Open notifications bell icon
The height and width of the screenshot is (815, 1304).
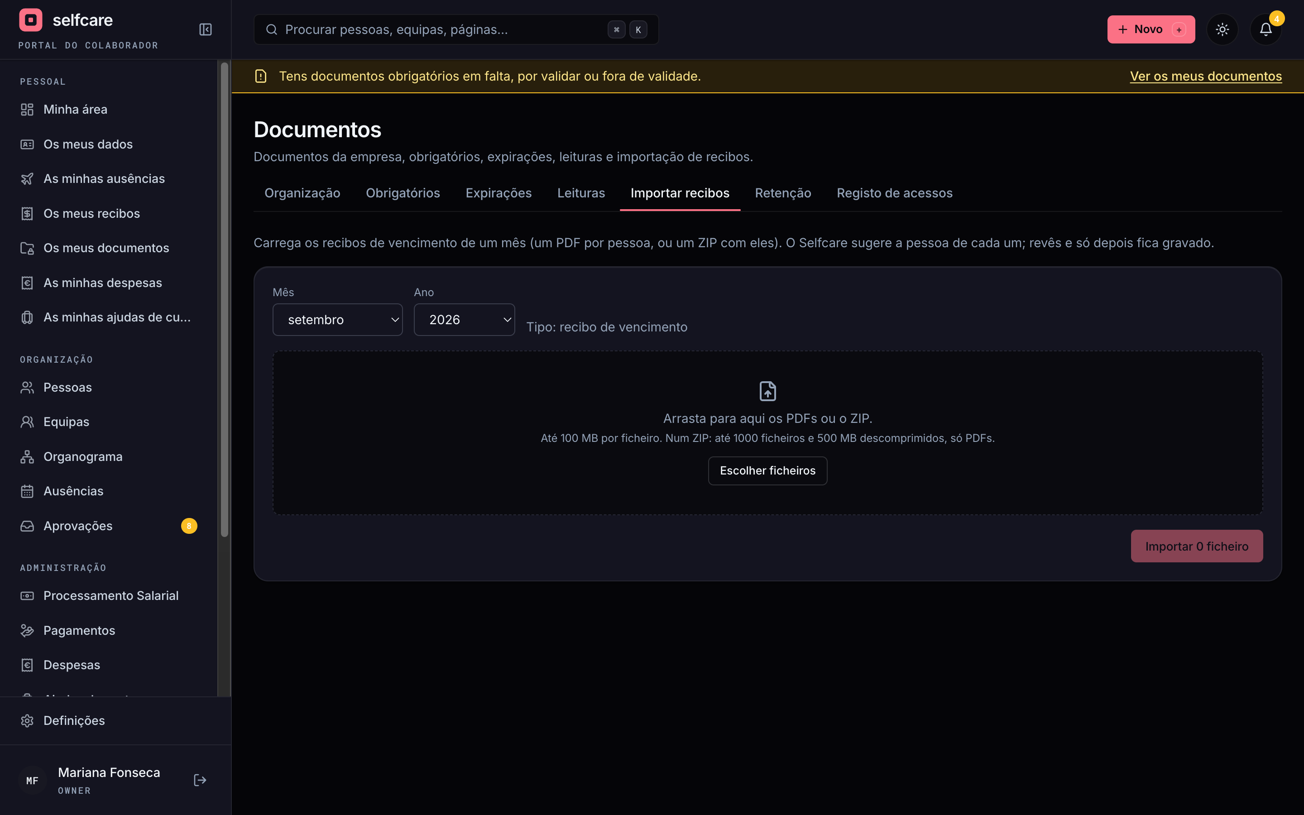pos(1266,29)
